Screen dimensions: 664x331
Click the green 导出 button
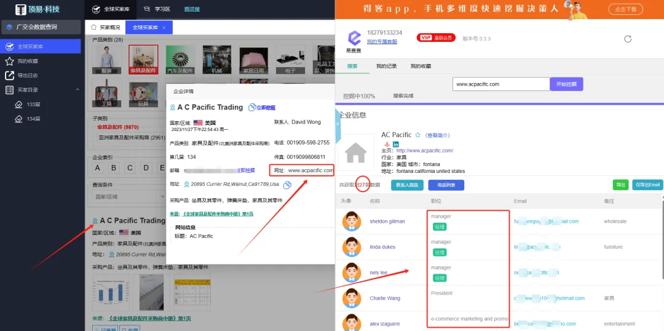[620, 185]
